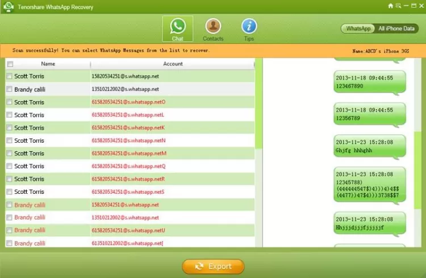Check the row with account ending netK
Screen dimensions: 426x278
9,127
